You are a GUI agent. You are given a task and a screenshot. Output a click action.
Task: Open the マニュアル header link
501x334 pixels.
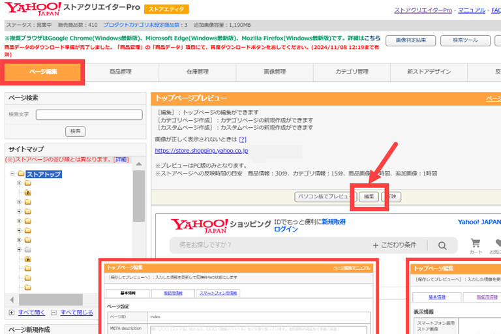pyautogui.click(x=472, y=10)
